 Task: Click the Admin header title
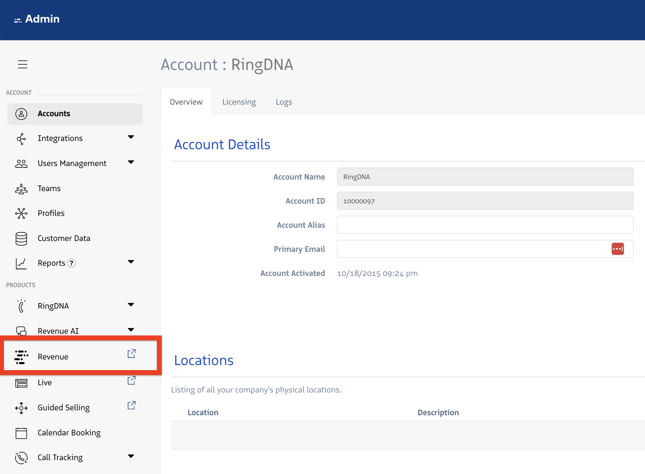[42, 19]
